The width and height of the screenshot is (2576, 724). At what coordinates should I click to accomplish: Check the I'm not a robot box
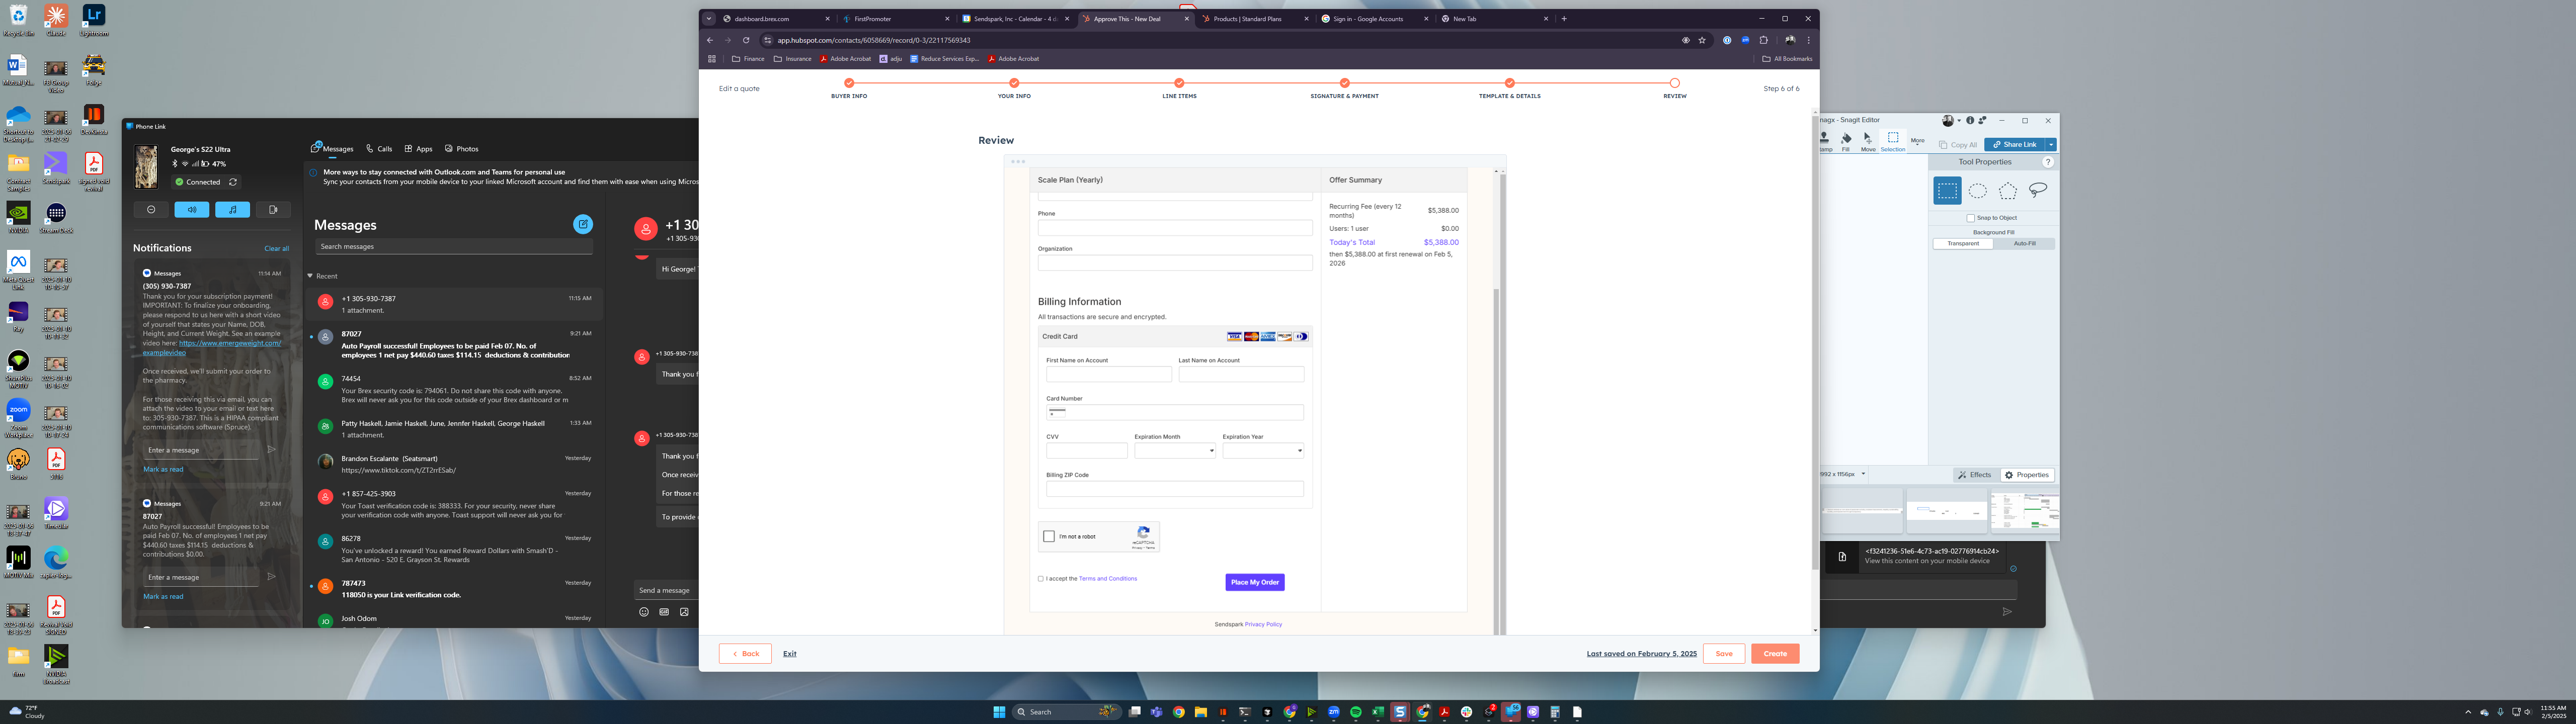click(1049, 537)
